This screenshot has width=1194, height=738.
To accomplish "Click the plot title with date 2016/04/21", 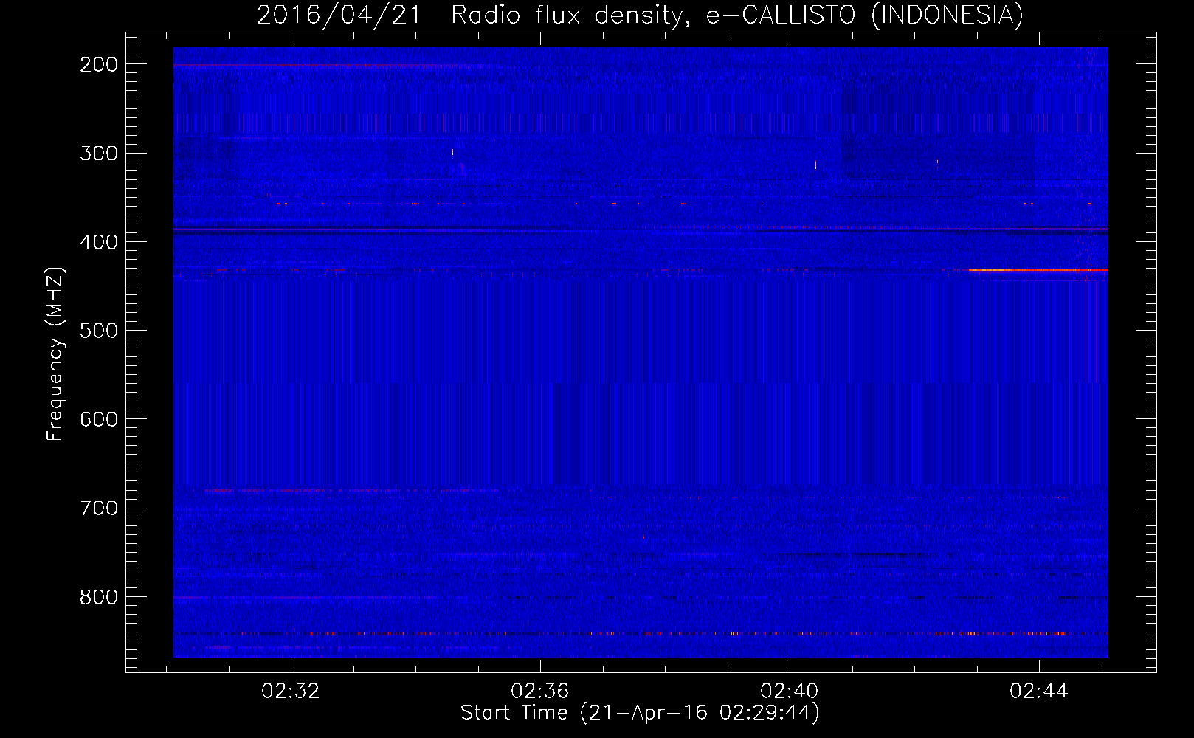I will click(x=640, y=15).
